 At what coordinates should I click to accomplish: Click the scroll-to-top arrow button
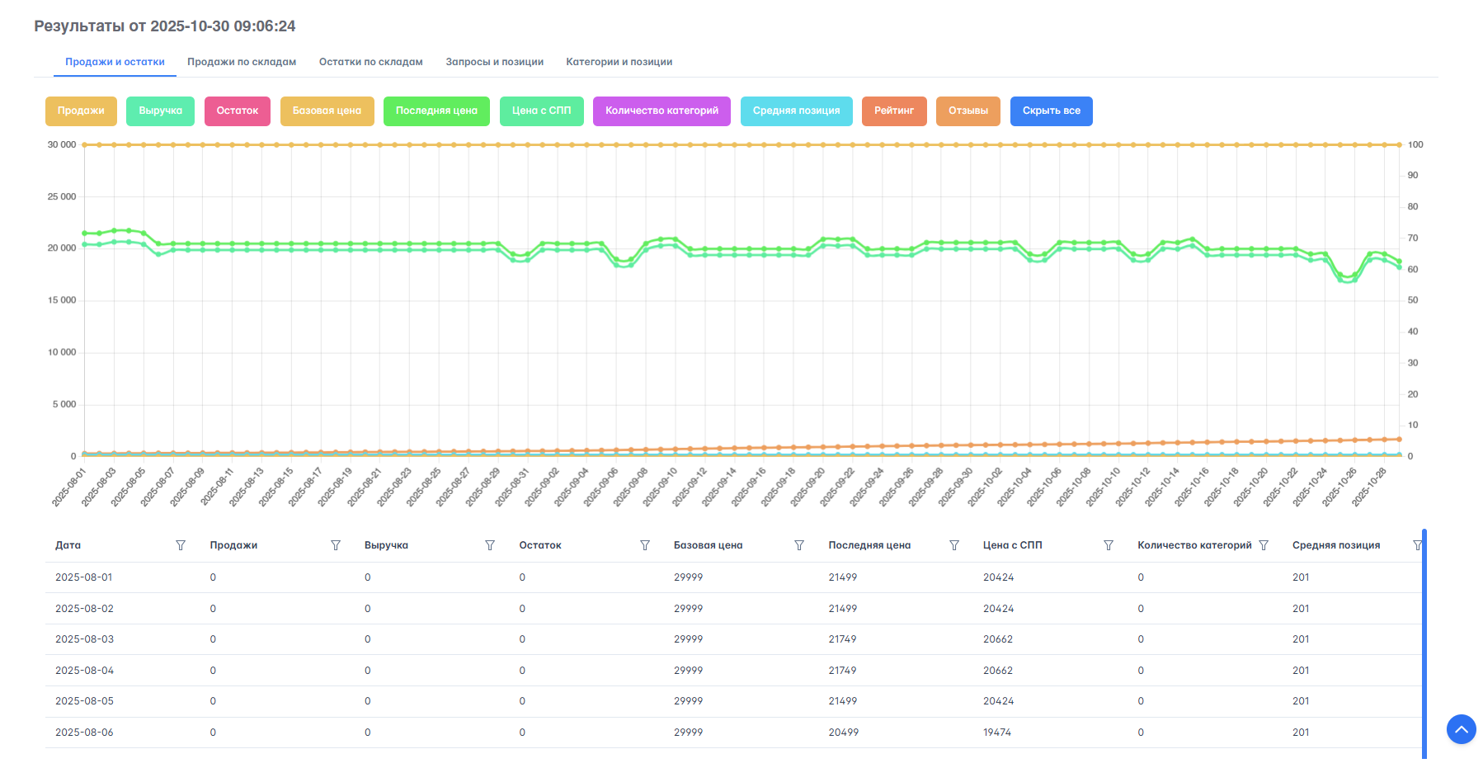[1461, 729]
